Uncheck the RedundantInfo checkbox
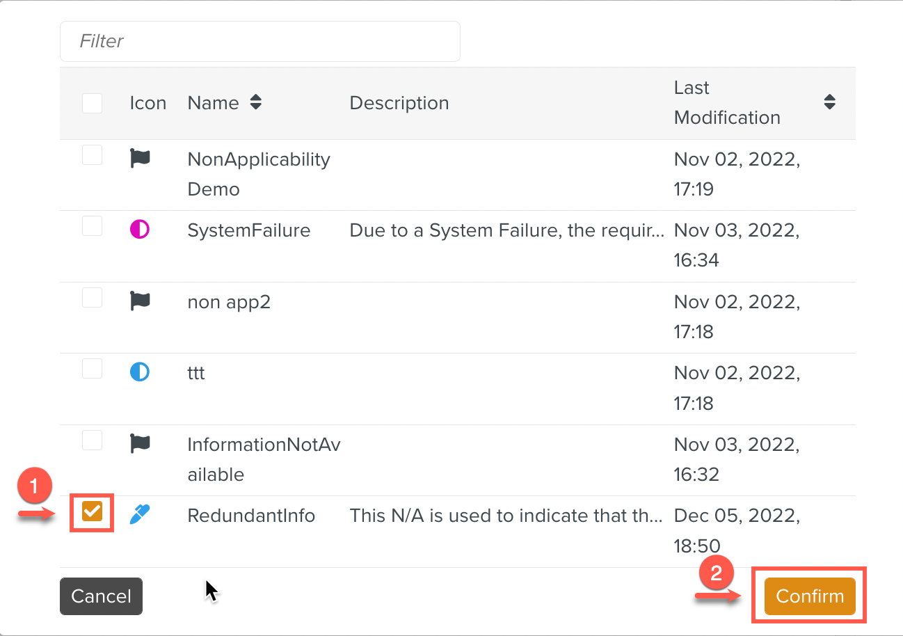Screen dimensions: 903x636 coord(92,512)
